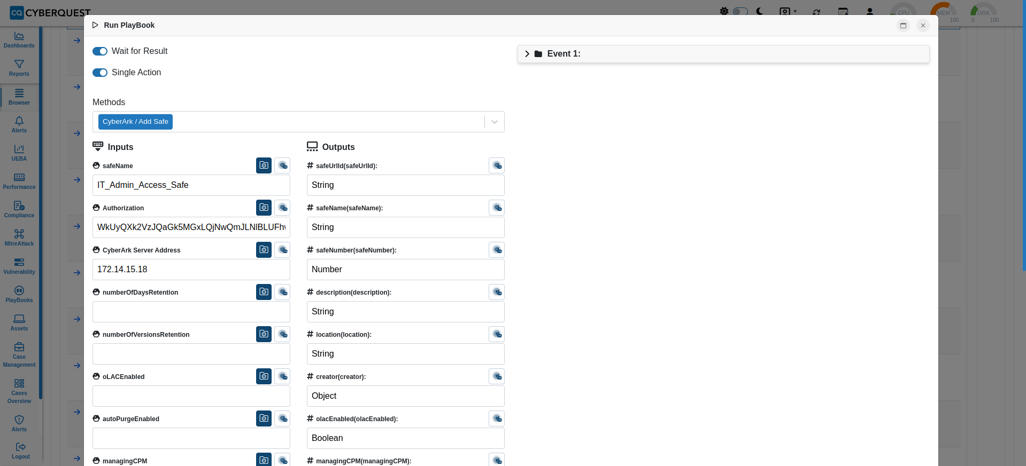1026x466 pixels.
Task: Toggle the Wait for Result switch
Action: 100,51
